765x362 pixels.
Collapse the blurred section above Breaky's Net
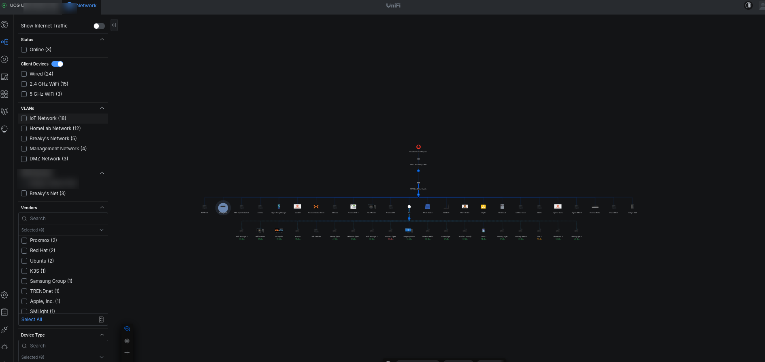pos(102,173)
